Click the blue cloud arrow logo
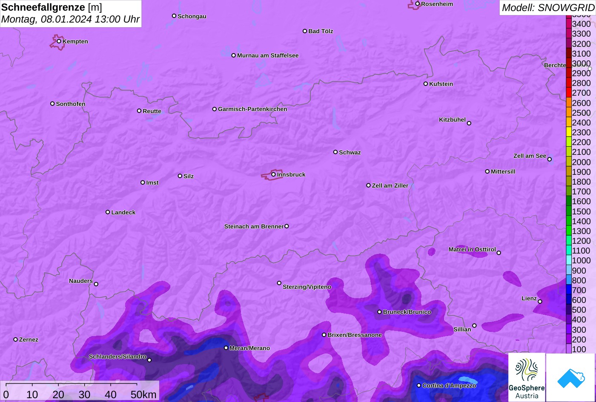Viewport: 596px width, 402px height. click(x=571, y=377)
